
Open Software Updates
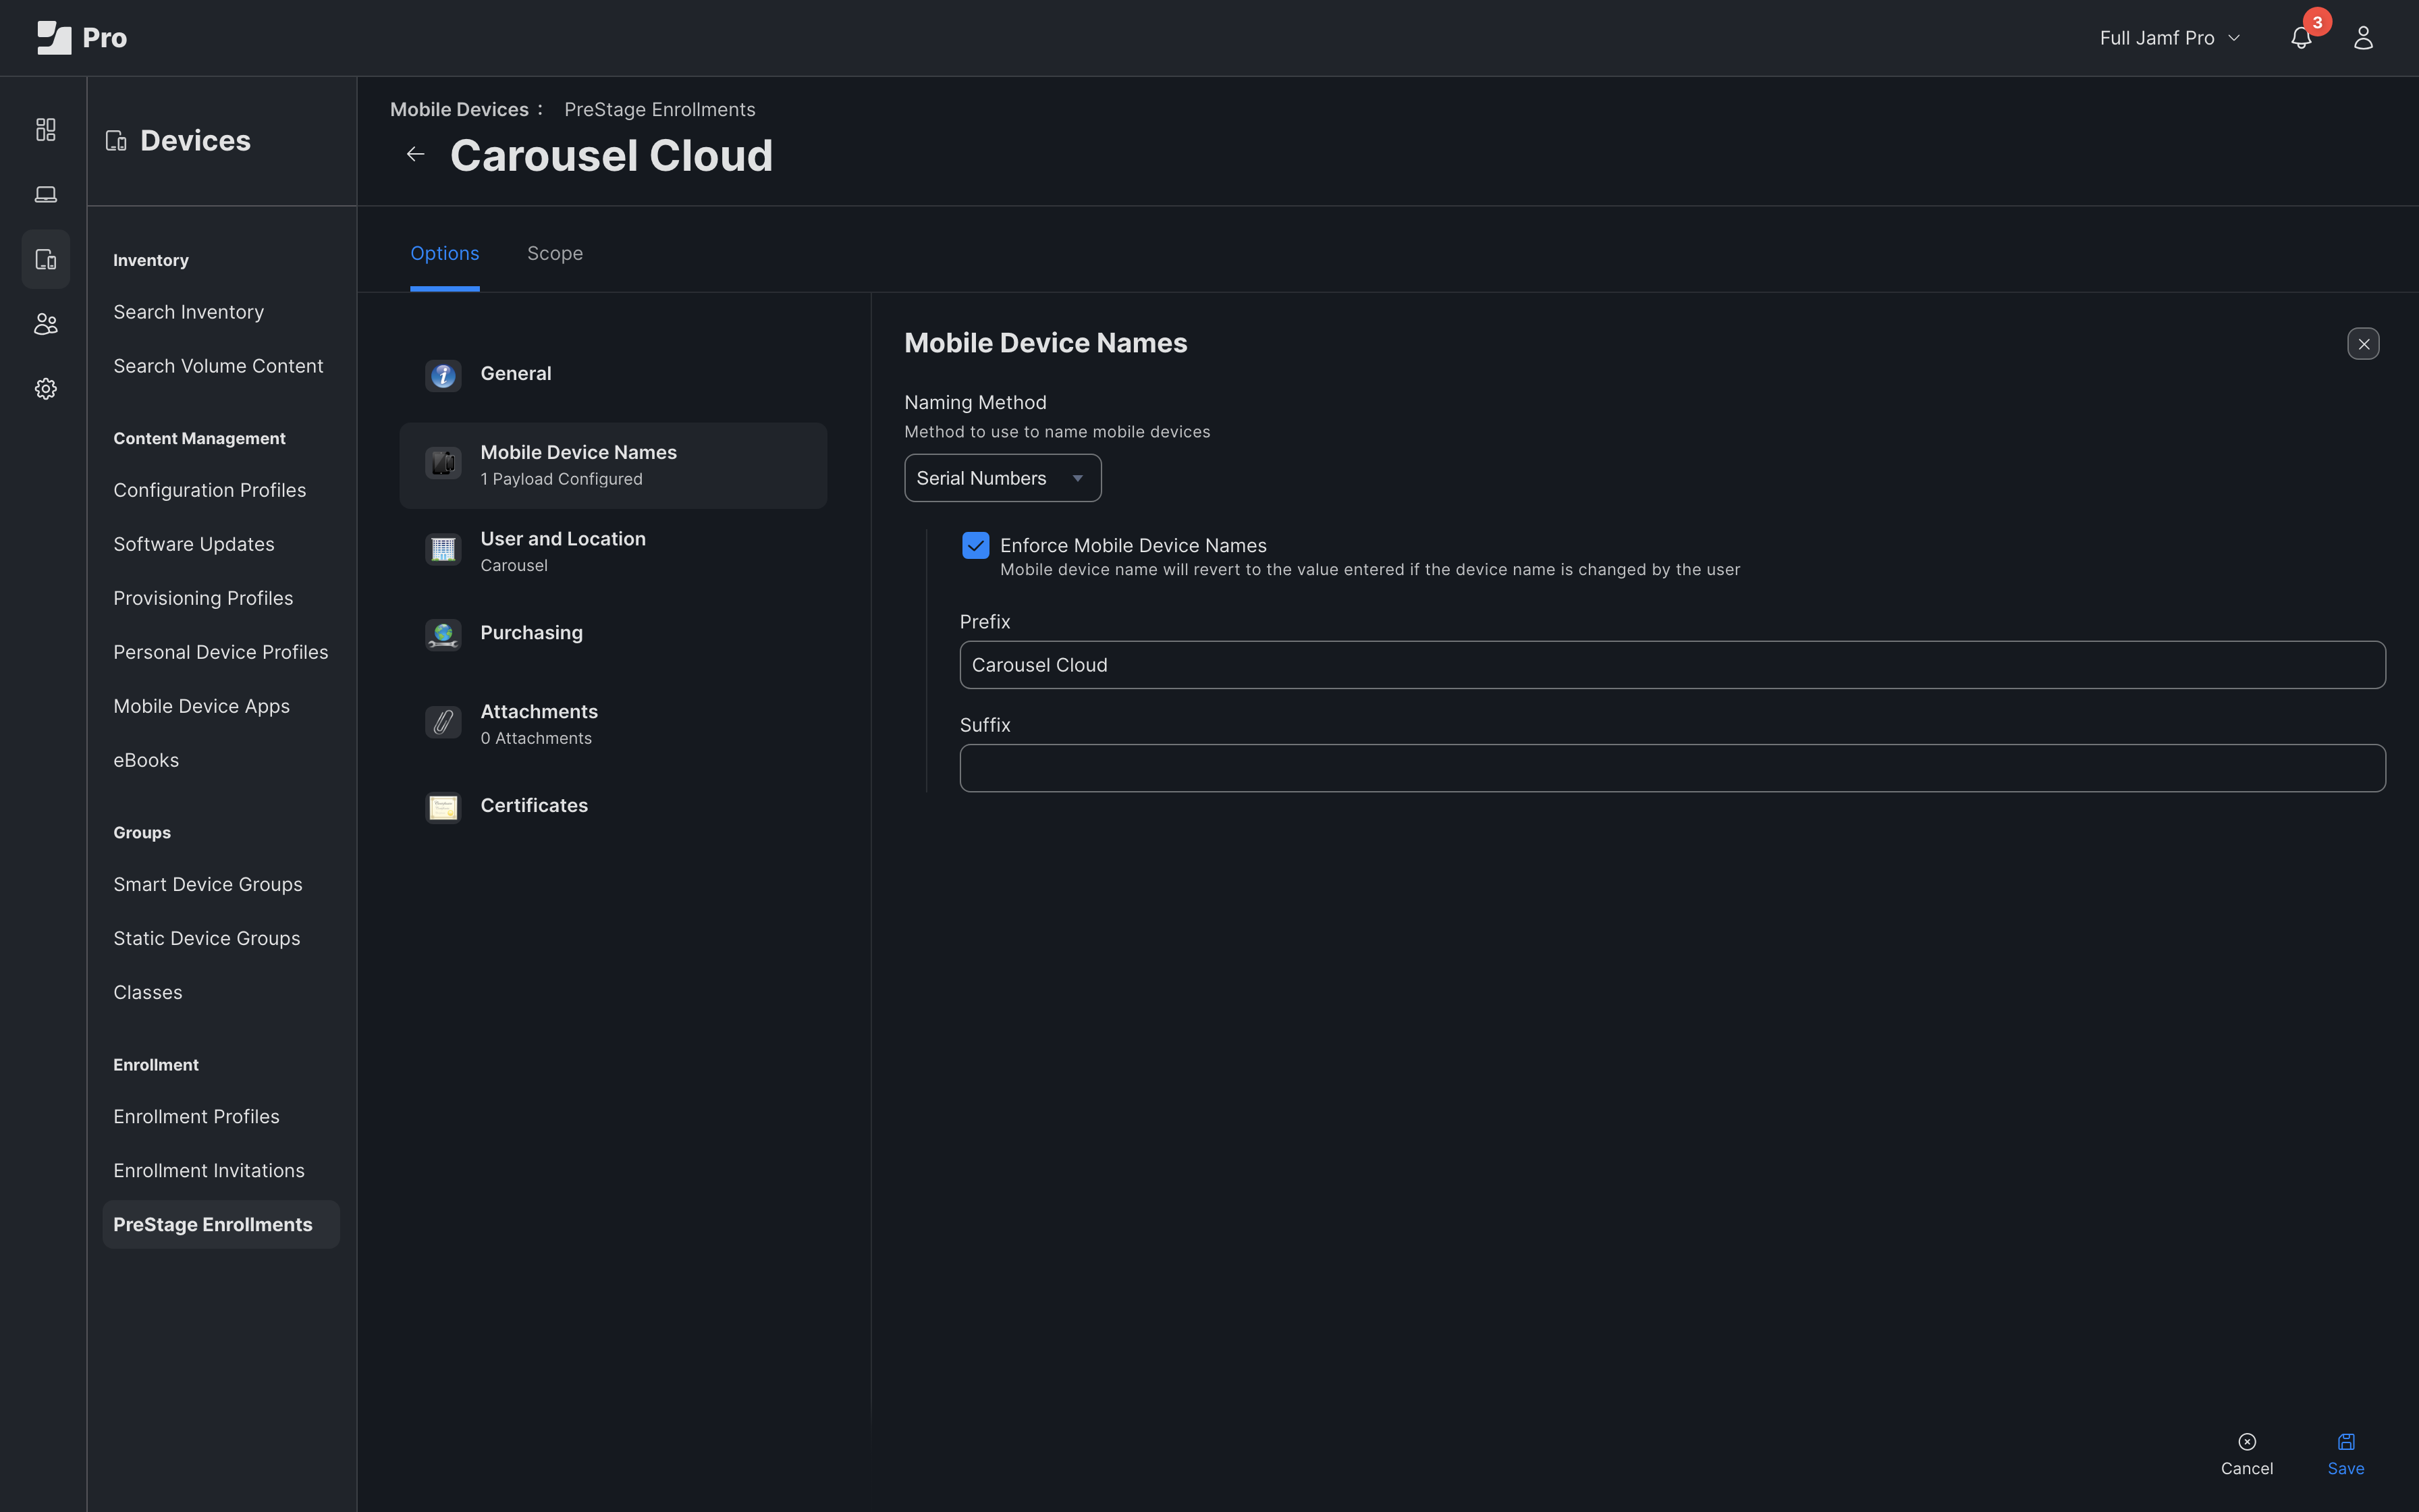point(194,544)
